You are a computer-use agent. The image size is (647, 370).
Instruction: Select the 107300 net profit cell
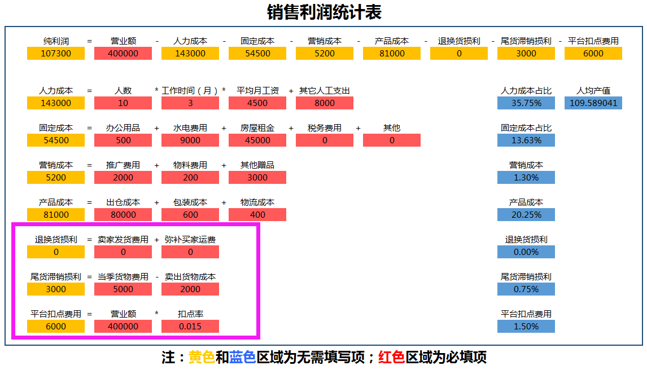56,54
